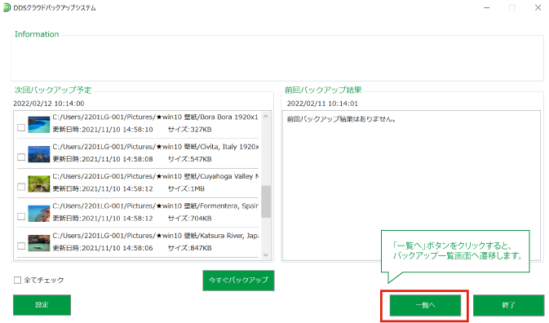Check the Cuyahoga Valley file checkbox
The width and height of the screenshot is (549, 323).
pyautogui.click(x=21, y=187)
